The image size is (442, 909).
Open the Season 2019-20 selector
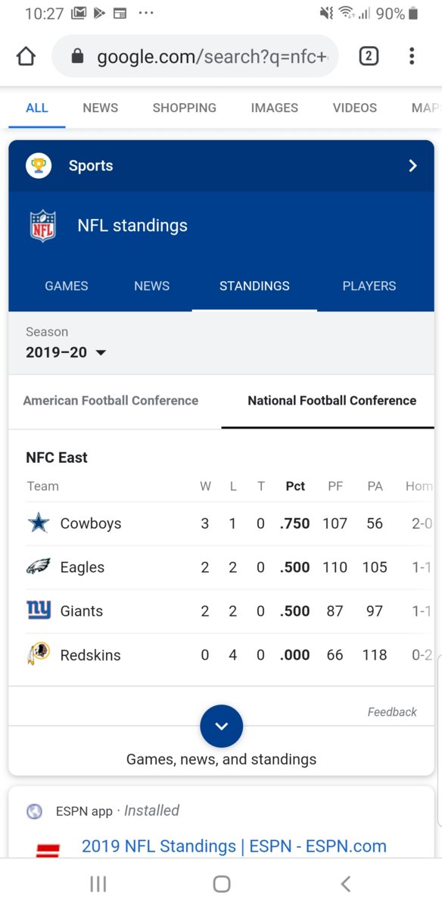tap(66, 351)
